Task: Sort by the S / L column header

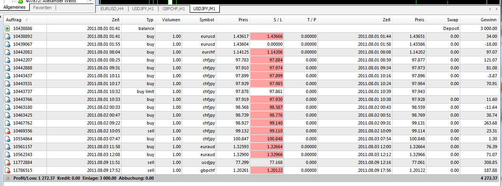Action: click(x=268, y=20)
